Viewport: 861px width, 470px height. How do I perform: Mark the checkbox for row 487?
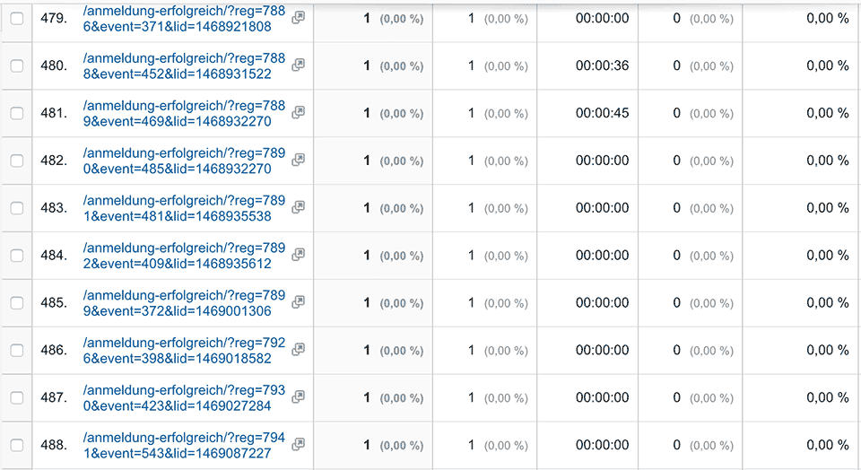(x=16, y=397)
